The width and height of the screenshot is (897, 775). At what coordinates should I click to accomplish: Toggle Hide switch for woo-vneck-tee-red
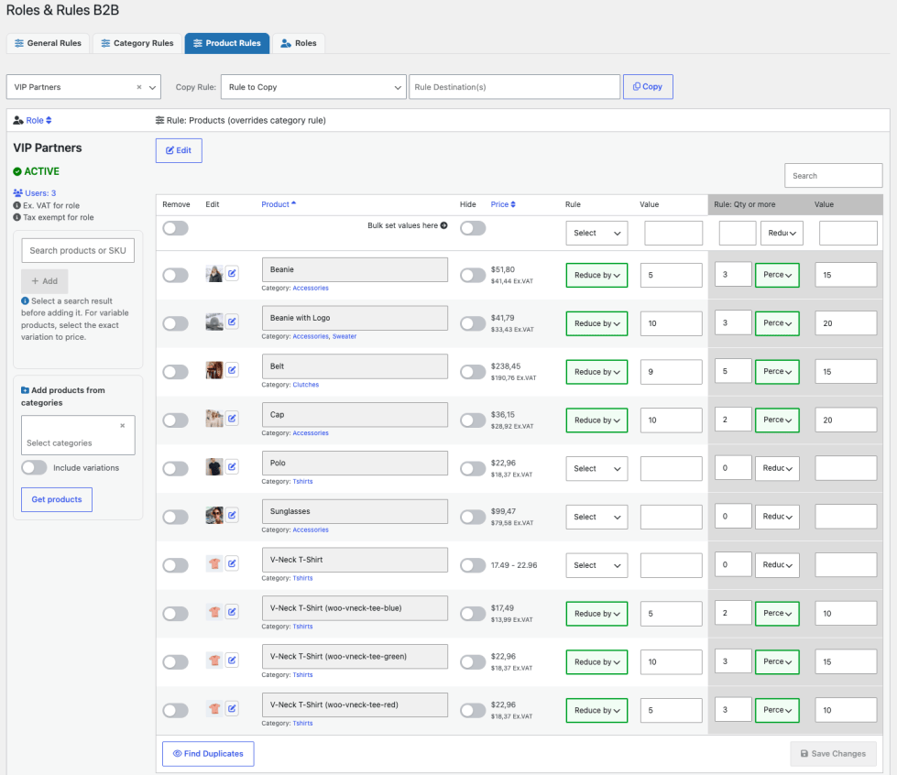[473, 710]
